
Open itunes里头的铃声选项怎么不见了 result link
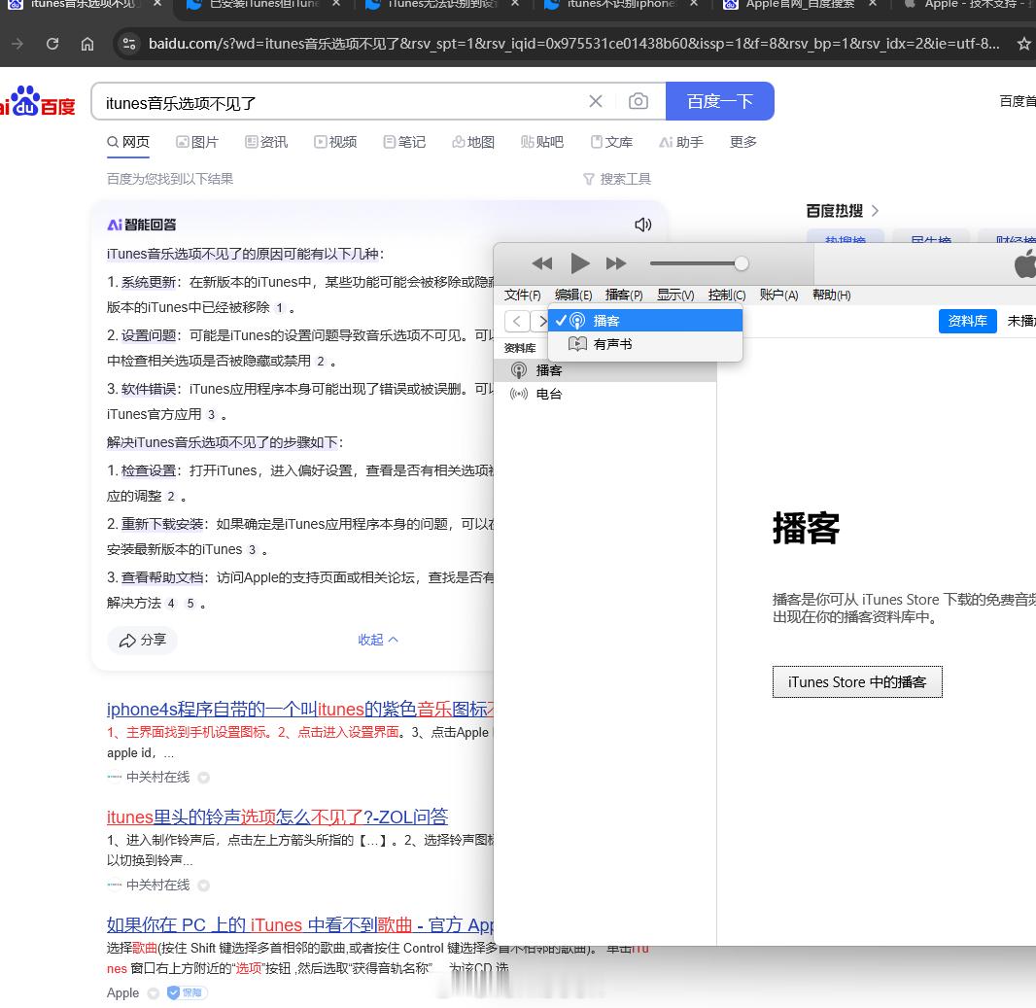(x=278, y=817)
